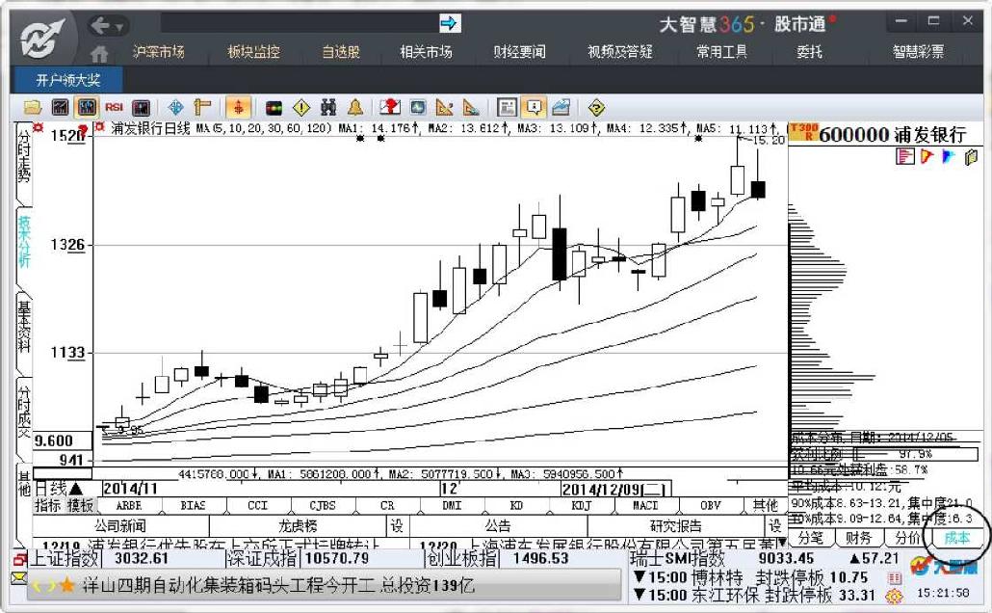Image resolution: width=992 pixels, height=613 pixels.
Task: Click the orange dollar sign toolbar icon
Action: click(x=238, y=108)
